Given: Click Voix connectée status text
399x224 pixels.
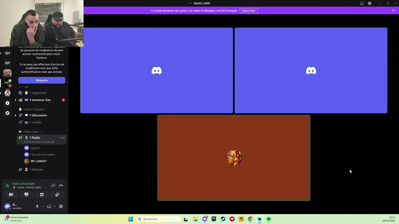Looking at the screenshot, I should (23, 184).
